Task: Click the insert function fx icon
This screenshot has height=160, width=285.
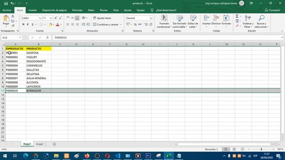Action: click(x=48, y=37)
